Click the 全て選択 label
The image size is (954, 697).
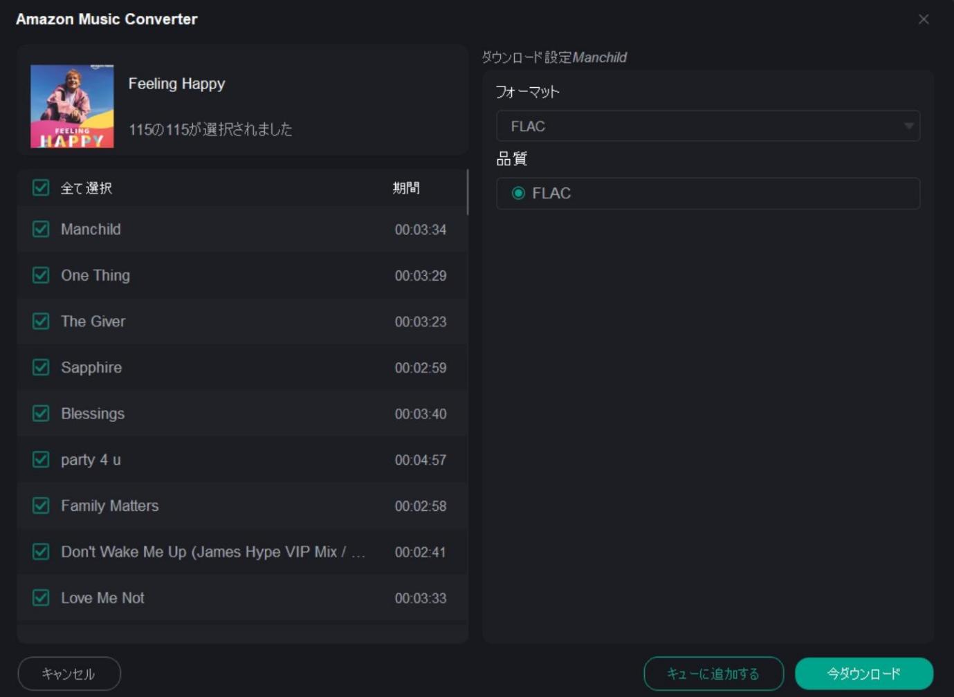(x=86, y=188)
